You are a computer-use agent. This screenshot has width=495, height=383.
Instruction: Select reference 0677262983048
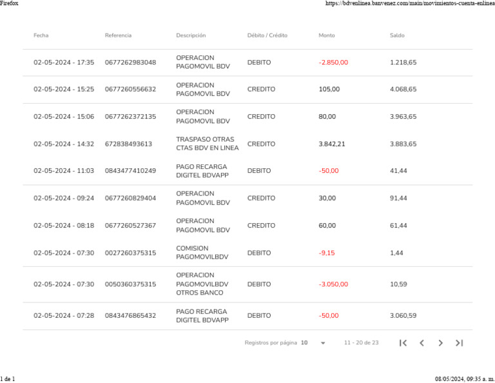click(130, 62)
